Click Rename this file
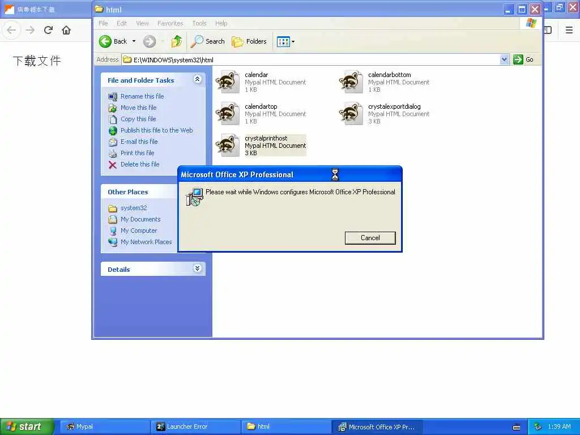 tap(142, 96)
